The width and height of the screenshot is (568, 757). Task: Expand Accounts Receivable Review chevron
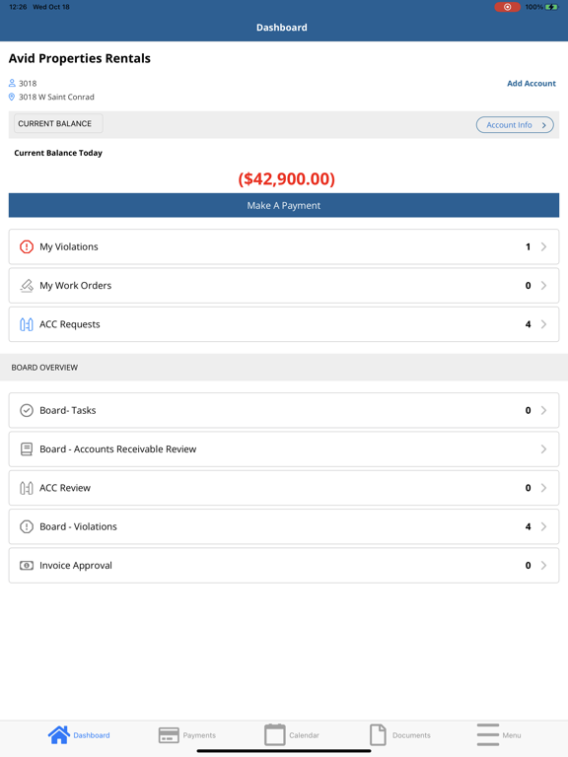click(x=544, y=449)
